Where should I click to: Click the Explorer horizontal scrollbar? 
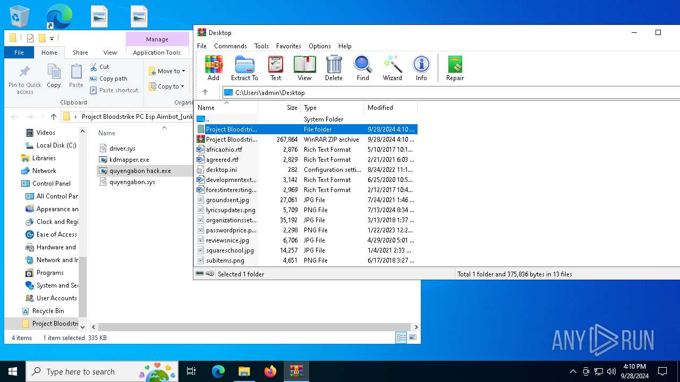(x=254, y=327)
